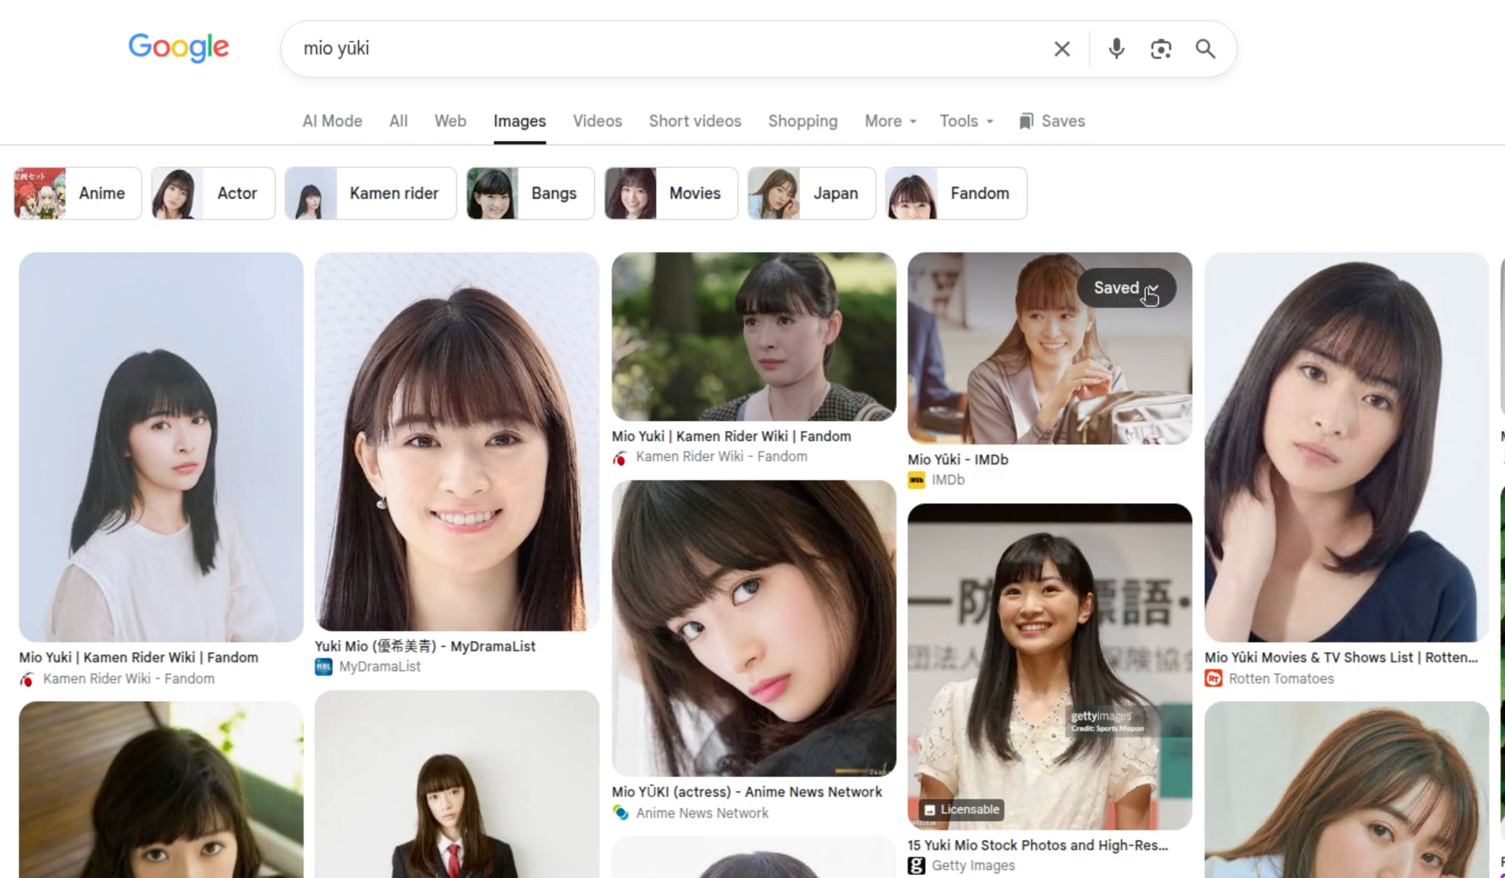The width and height of the screenshot is (1505, 878).
Task: Open Google Lens image search icon
Action: click(x=1160, y=49)
